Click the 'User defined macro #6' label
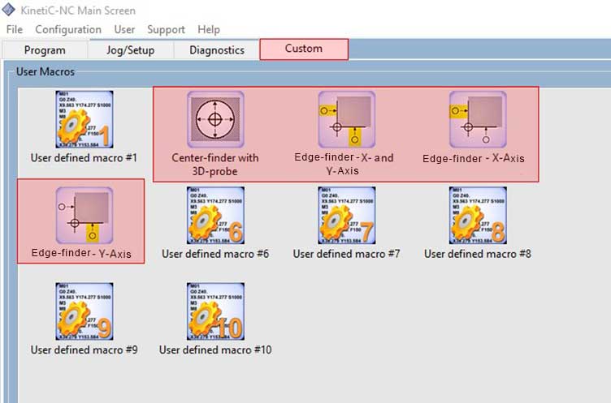Screen dimensions: 611x403 [215, 254]
